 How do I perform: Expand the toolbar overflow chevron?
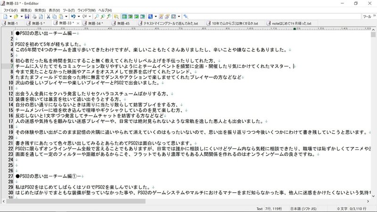(x=374, y=16)
